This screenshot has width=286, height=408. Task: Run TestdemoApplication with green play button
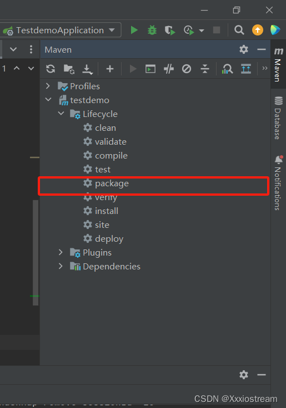coord(134,30)
